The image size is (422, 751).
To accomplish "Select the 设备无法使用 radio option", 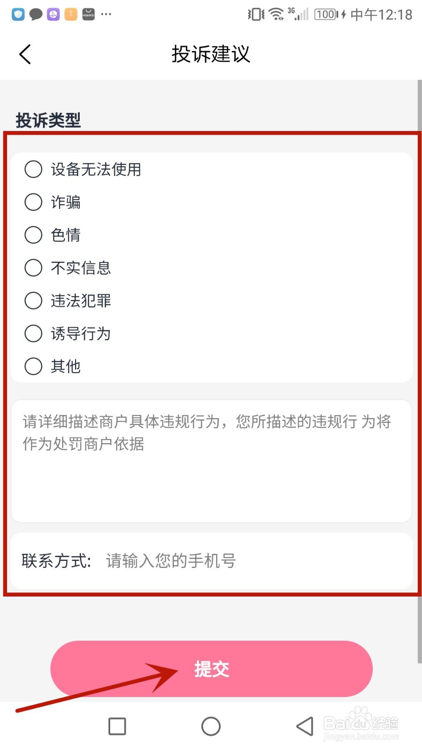I will click(33, 169).
